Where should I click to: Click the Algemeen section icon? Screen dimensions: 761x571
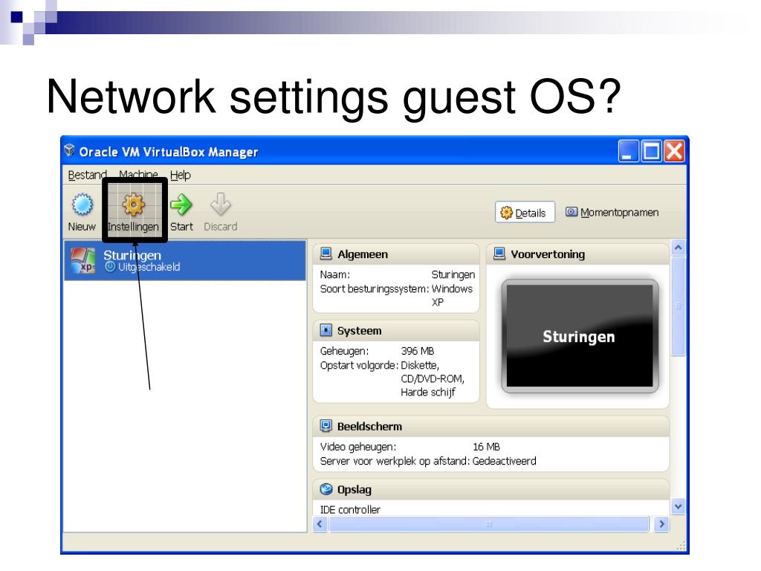[326, 254]
